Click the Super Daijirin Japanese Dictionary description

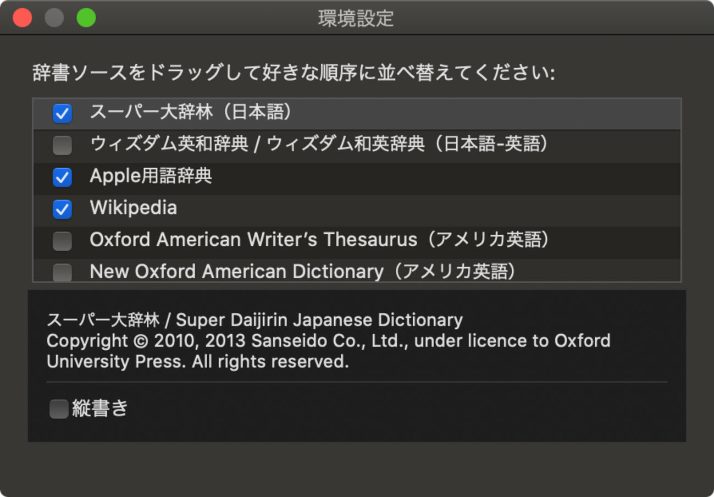click(x=254, y=320)
